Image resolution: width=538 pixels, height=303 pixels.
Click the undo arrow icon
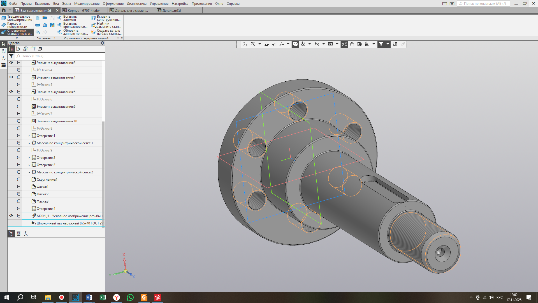[x=38, y=32]
